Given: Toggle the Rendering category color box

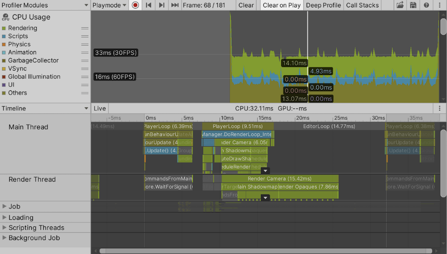Looking at the screenshot, I should pyautogui.click(x=4, y=28).
